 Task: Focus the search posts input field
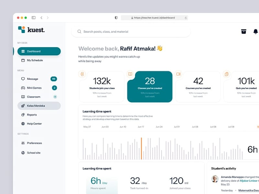pos(131,31)
